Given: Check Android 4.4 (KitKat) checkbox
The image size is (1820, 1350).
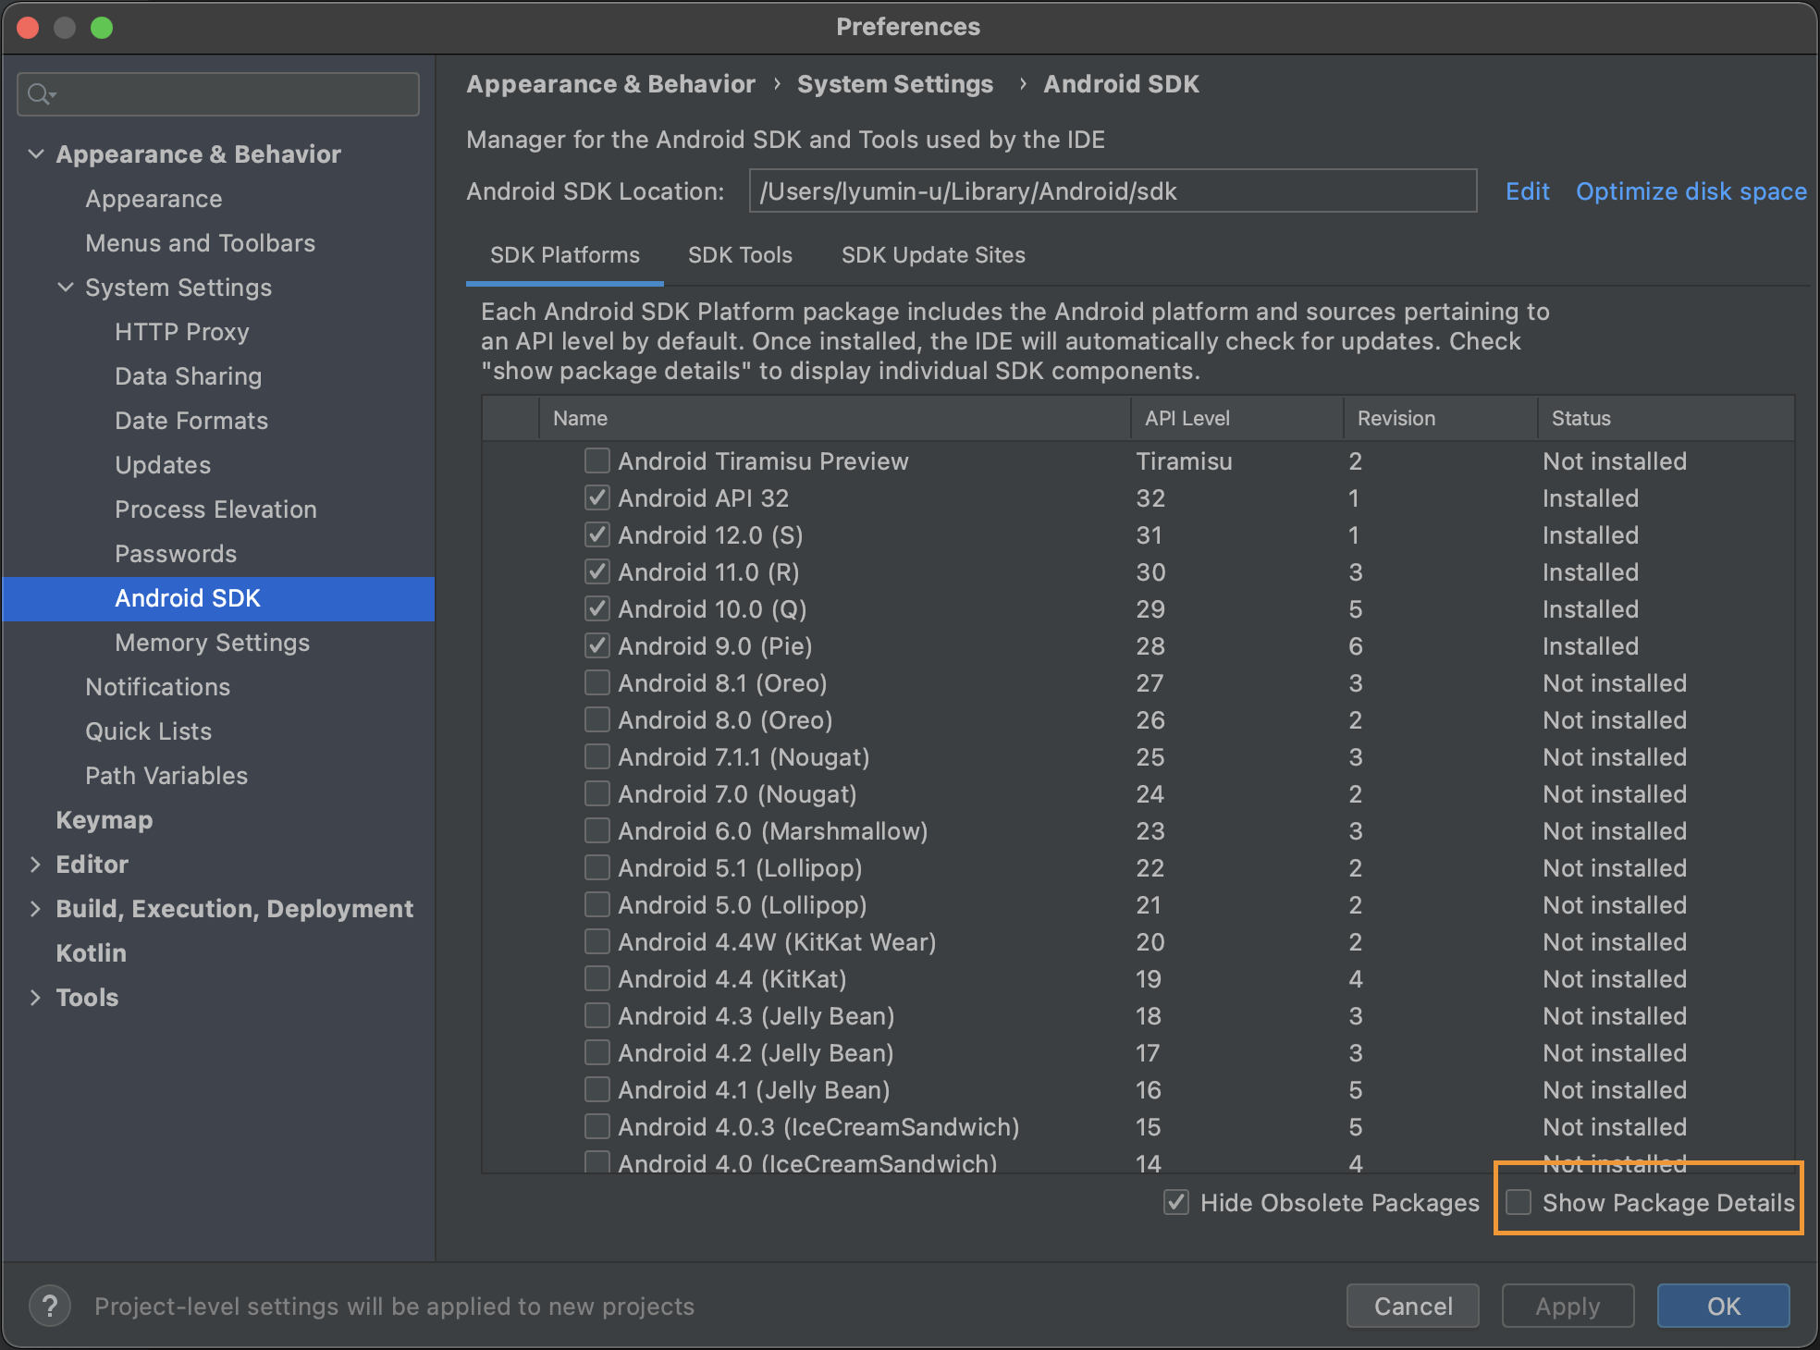Looking at the screenshot, I should 597,978.
